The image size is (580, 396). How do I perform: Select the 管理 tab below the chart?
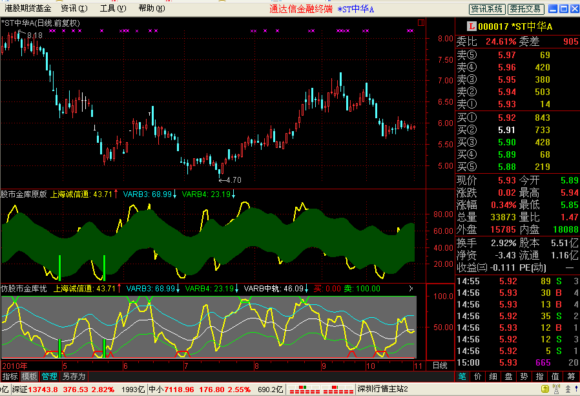click(49, 377)
